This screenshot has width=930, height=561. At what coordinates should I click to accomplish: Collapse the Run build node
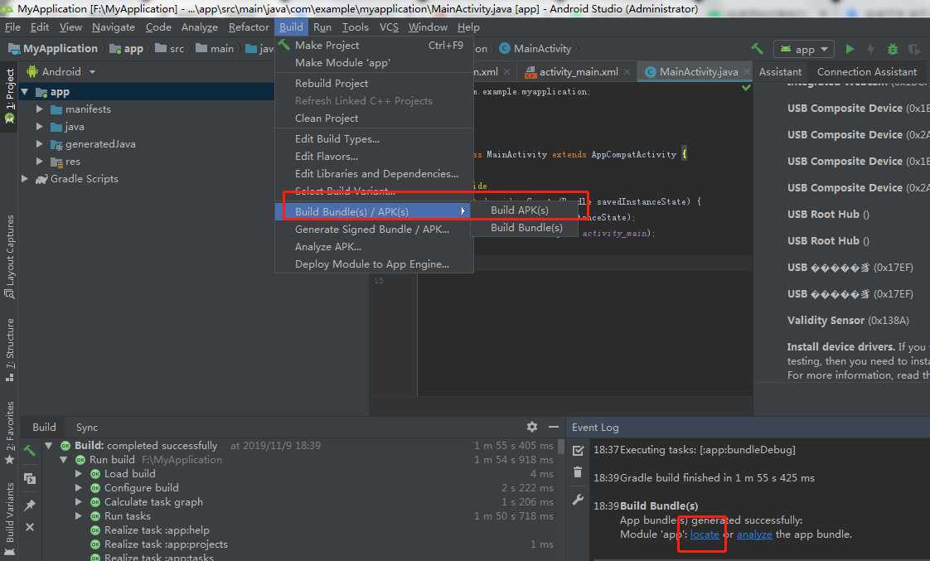click(64, 460)
